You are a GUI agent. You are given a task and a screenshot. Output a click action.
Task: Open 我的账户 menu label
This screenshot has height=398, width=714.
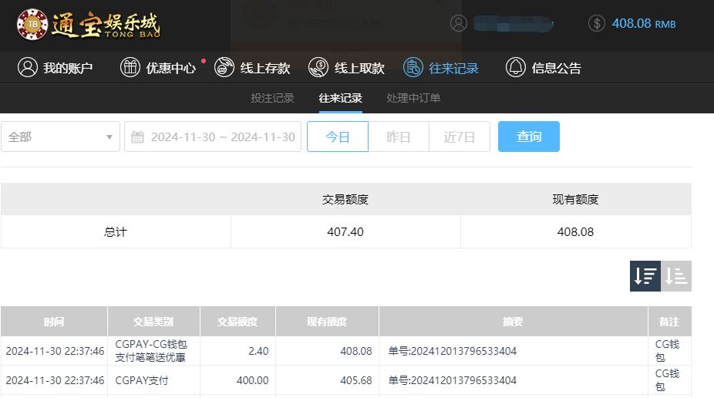tap(68, 68)
